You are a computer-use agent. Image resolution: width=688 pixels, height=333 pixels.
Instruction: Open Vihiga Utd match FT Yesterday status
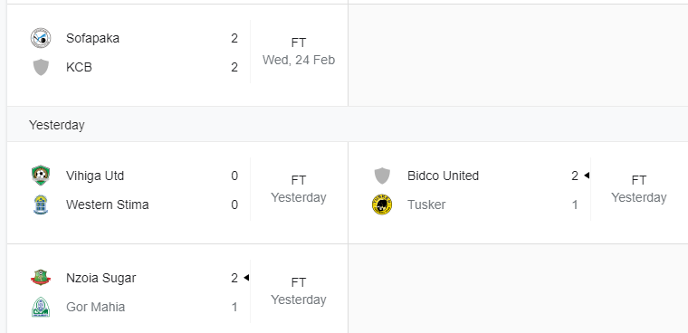(x=299, y=189)
